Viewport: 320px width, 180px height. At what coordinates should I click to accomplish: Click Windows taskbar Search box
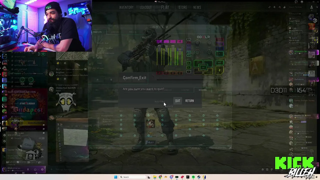tap(132, 177)
